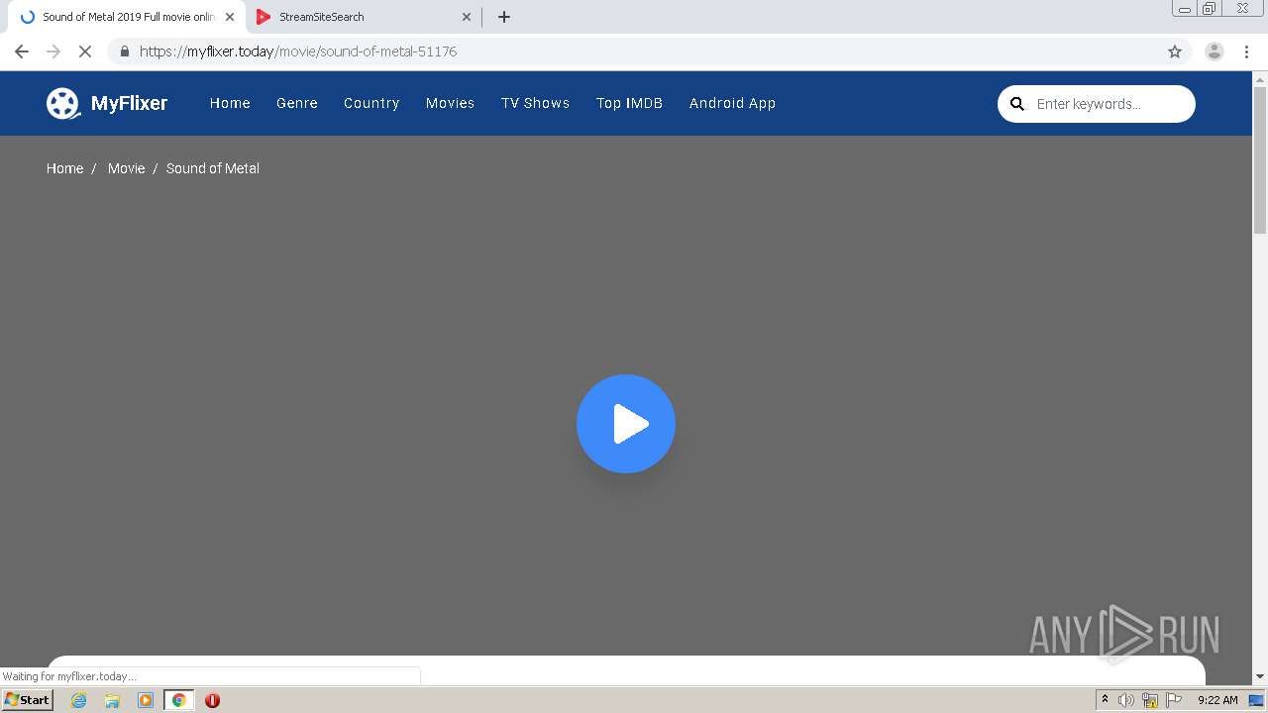The image size is (1268, 713).
Task: Close the StreamSiteSearch tab
Action: click(467, 17)
